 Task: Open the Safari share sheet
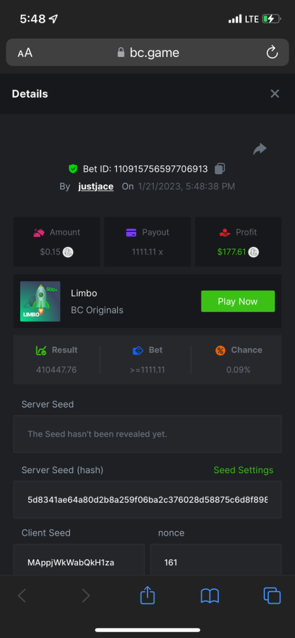tap(147, 594)
